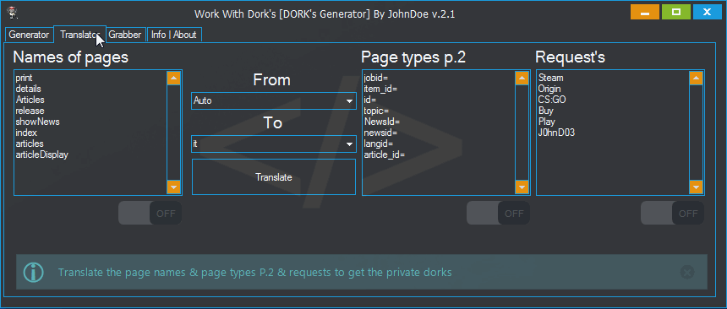Click the app logo icon in title bar

tap(13, 13)
